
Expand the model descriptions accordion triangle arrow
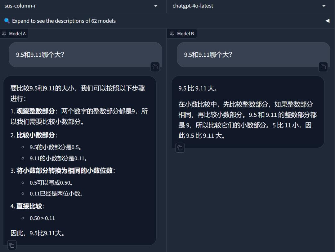pos(327,21)
